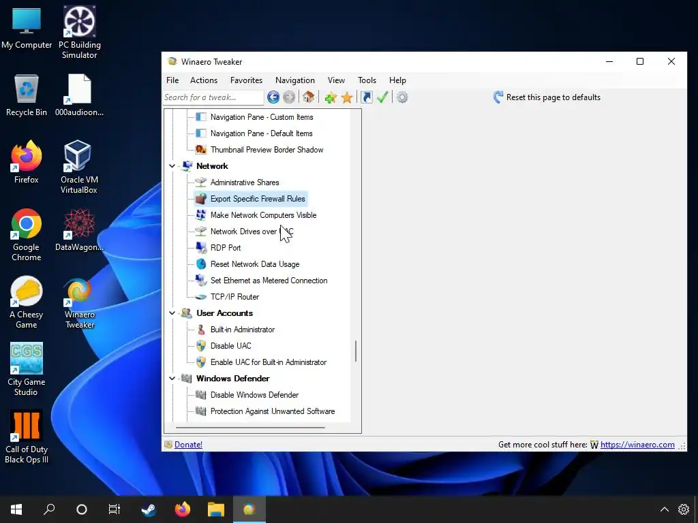Open the View menu
This screenshot has width=698, height=523.
tap(336, 80)
